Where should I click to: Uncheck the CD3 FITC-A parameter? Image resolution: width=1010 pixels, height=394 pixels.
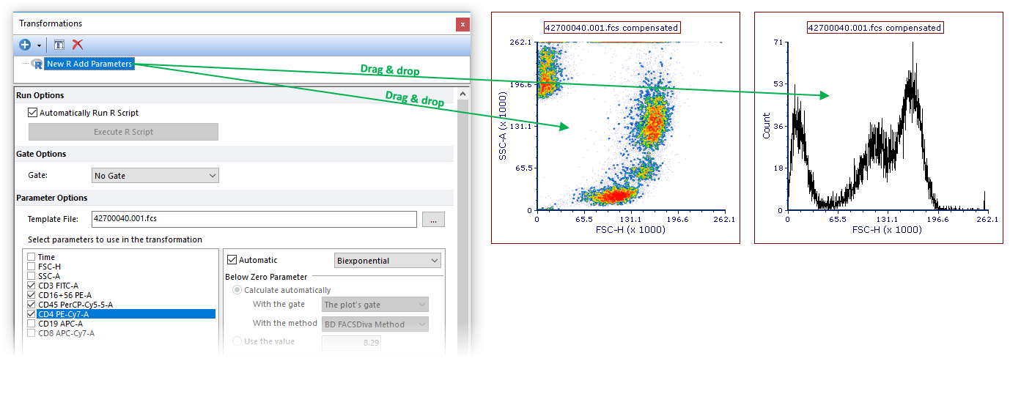pyautogui.click(x=31, y=286)
